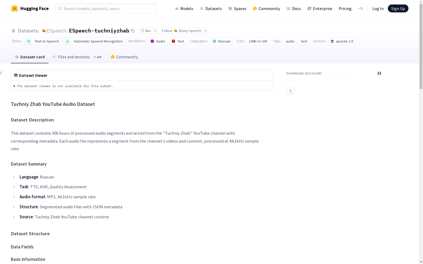Filter by the Russian language tag
Viewport: 423px width, 264px height.
click(222, 41)
